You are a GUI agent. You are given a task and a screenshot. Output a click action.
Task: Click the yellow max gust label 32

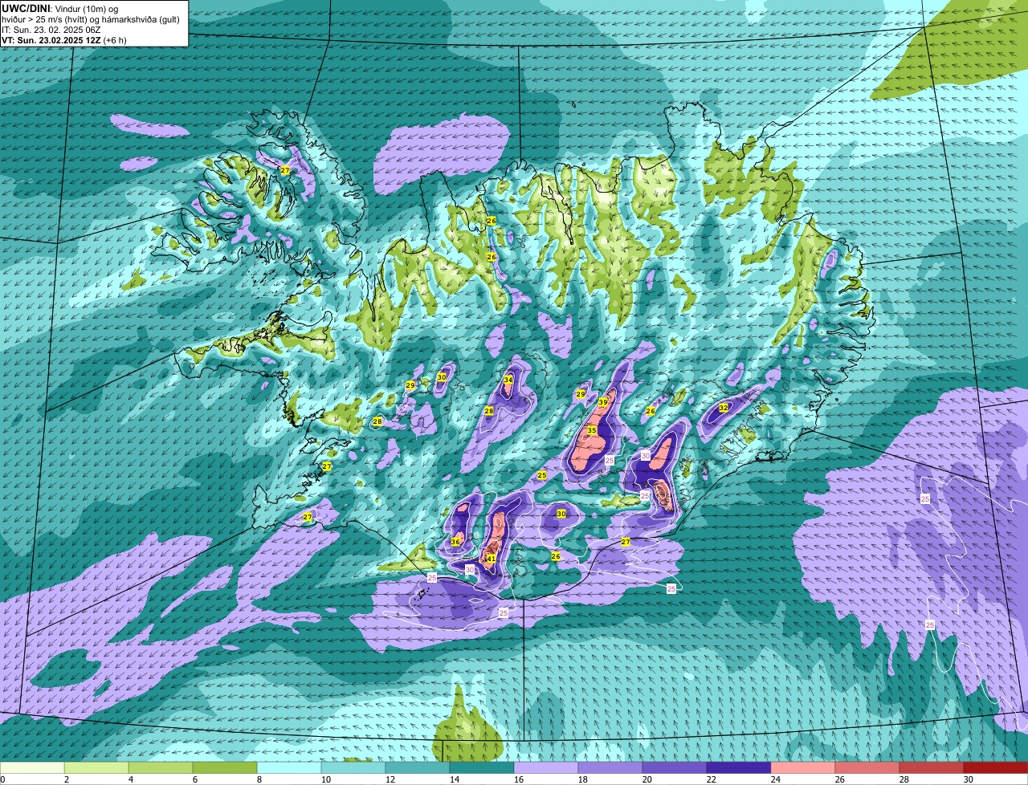tap(724, 408)
